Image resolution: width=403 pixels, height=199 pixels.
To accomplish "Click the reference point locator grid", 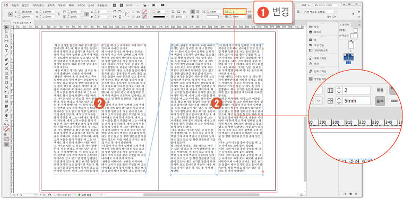I will click(x=10, y=14).
